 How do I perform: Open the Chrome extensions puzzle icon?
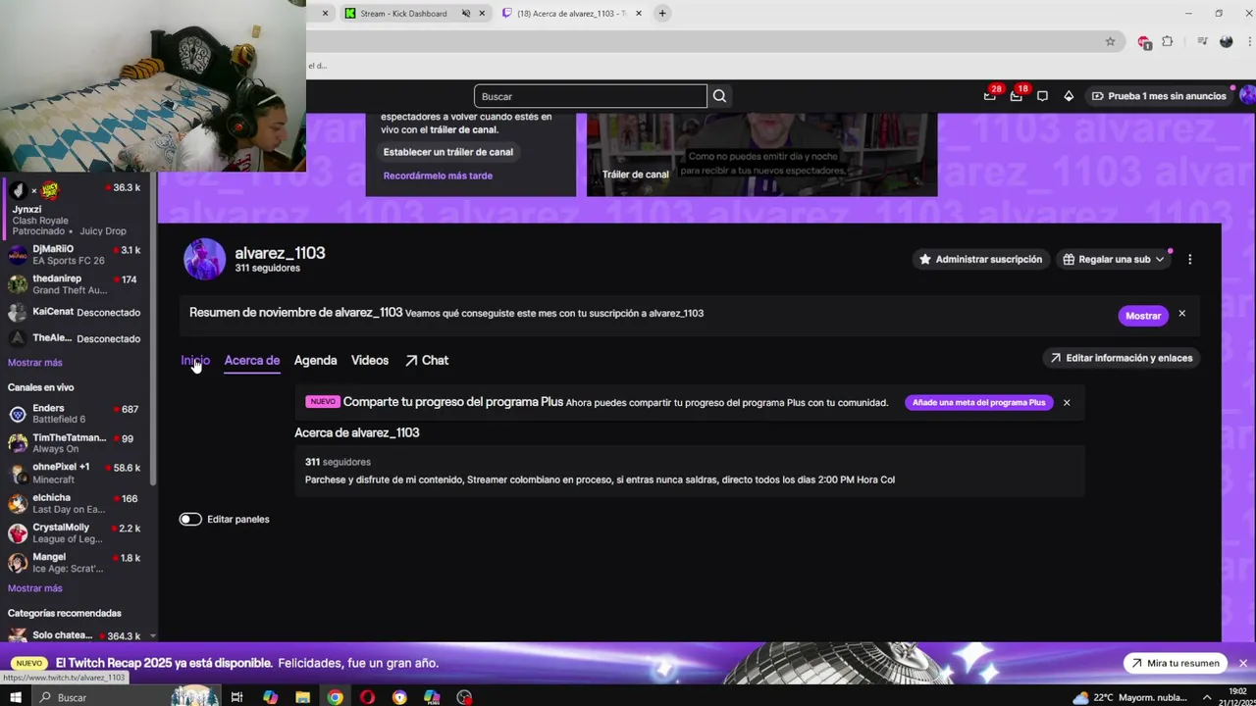tap(1167, 41)
